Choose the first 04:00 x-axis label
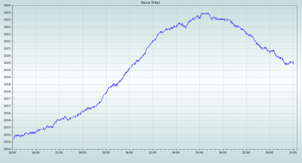The width and height of the screenshot is (302, 163). click(x=83, y=152)
